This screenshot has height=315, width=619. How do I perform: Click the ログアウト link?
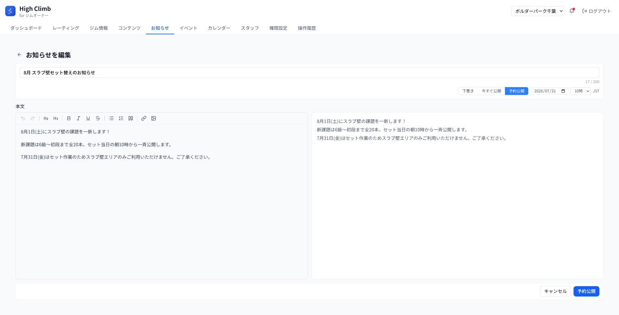(597, 11)
